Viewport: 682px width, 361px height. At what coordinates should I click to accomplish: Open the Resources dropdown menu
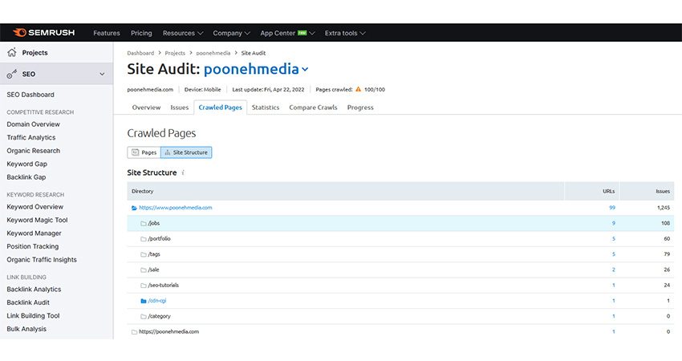(183, 33)
